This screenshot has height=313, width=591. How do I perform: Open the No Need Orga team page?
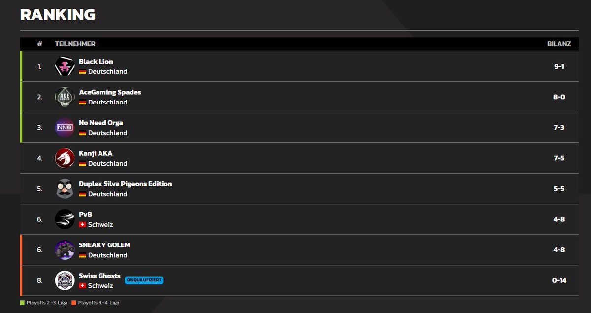[x=101, y=123]
